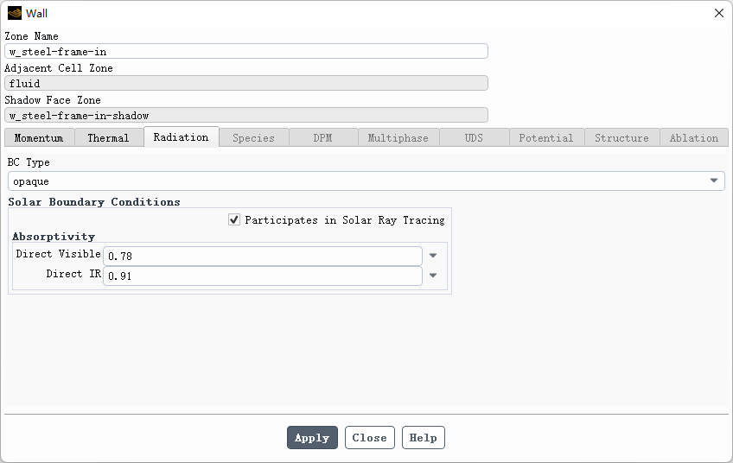Image resolution: width=733 pixels, height=463 pixels.
Task: Switch to the Structure tab
Action: [x=621, y=137]
